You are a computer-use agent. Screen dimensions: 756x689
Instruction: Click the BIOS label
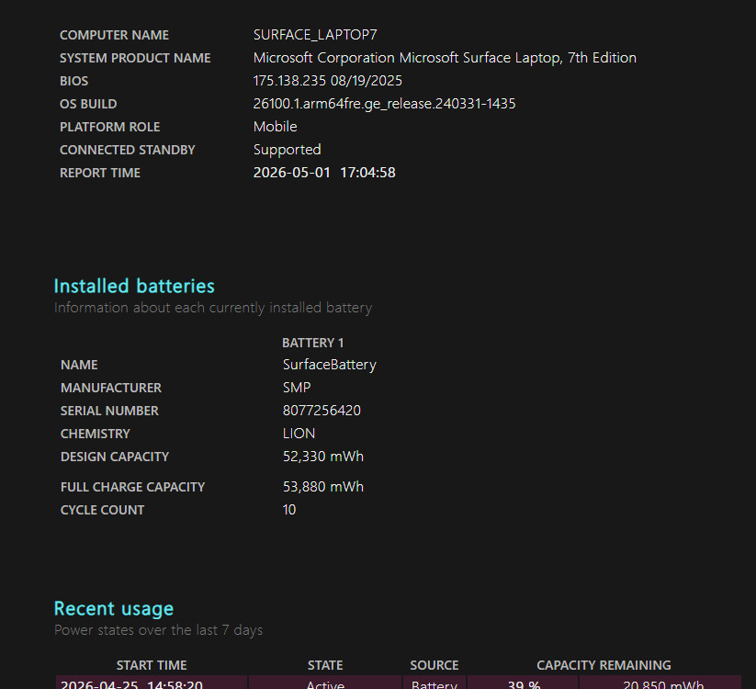tap(73, 81)
